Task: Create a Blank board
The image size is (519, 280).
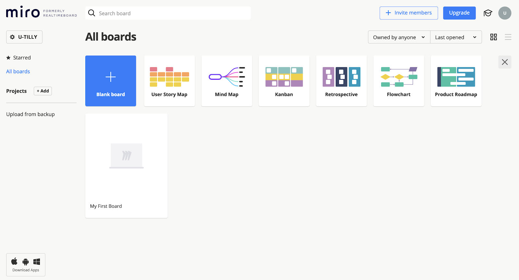Action: point(111,81)
